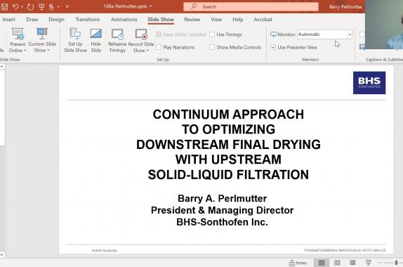Open Customize Quick Access Toolbar arrow
This screenshot has width=403, height=267.
[x=67, y=7]
